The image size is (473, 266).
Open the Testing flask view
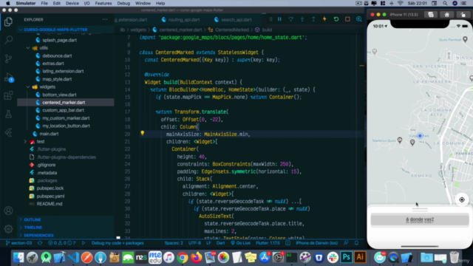click(8, 114)
